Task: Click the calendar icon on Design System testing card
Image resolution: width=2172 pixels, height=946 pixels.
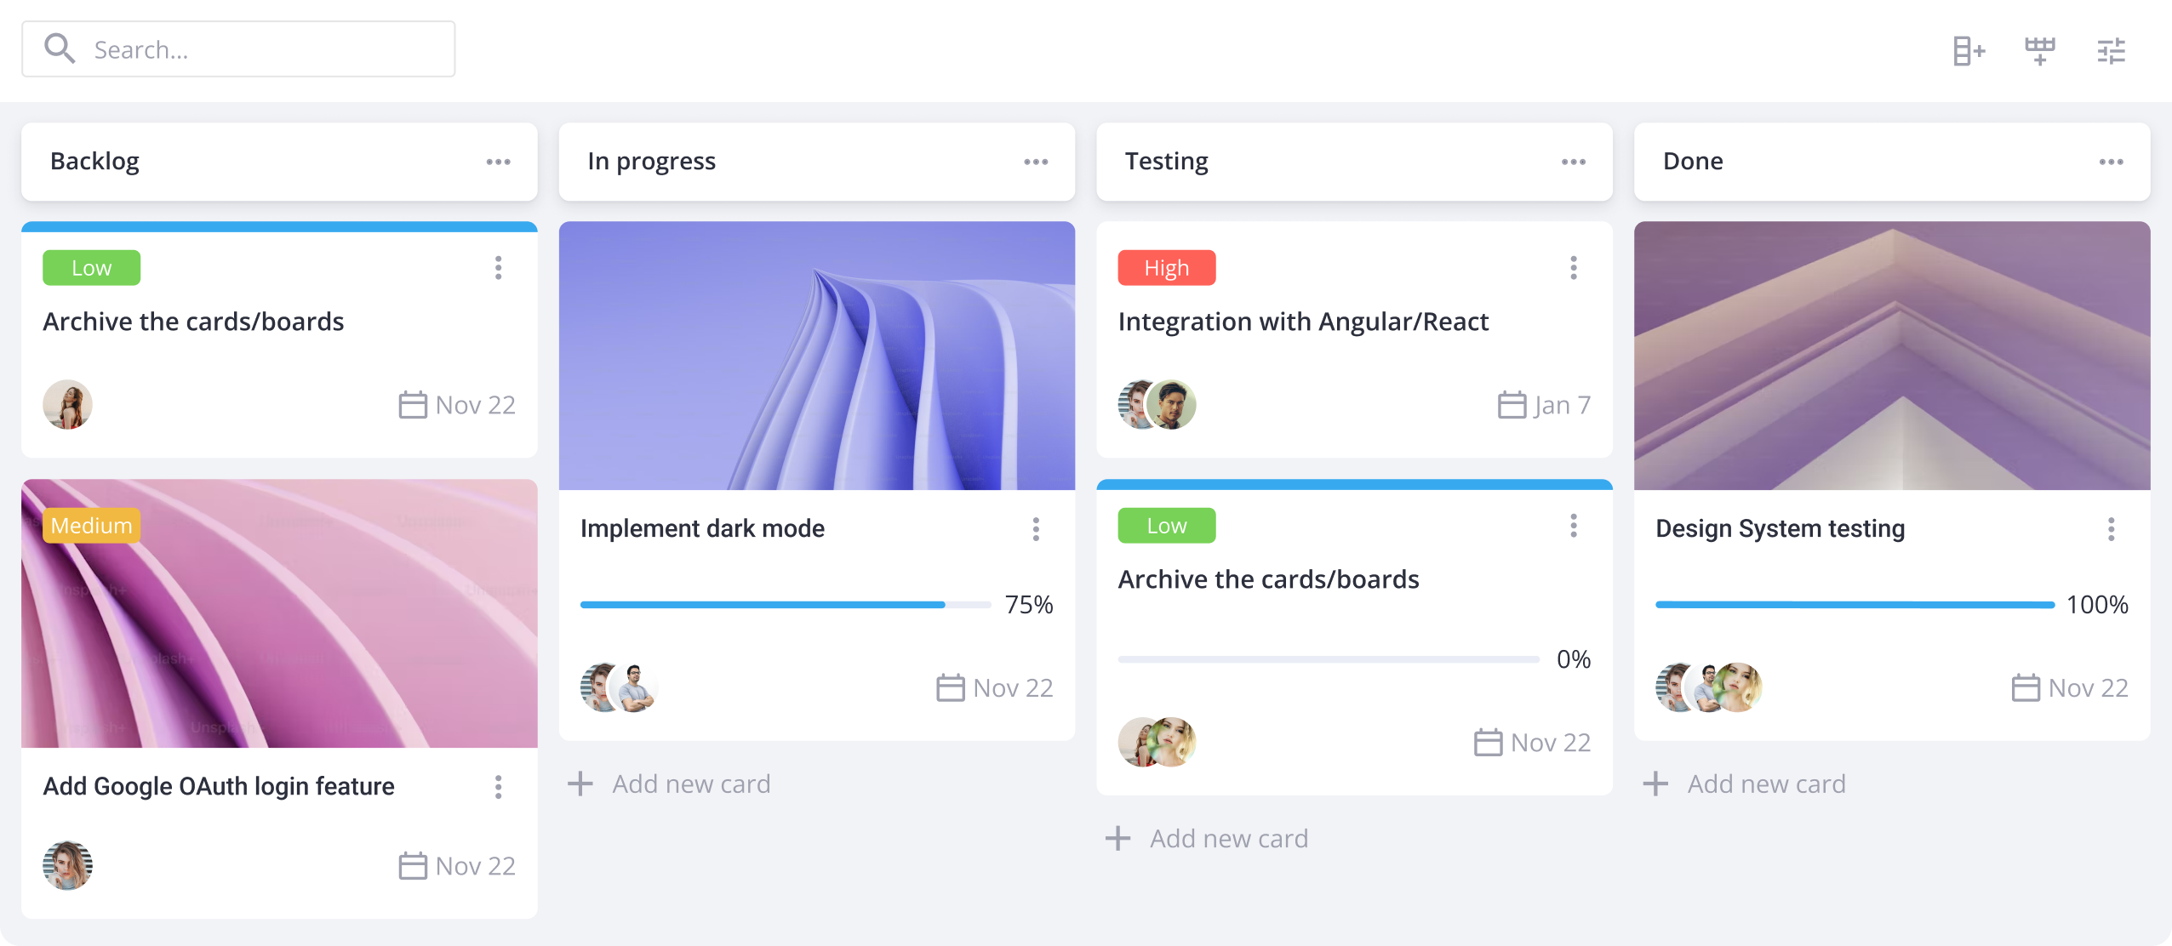Action: 2026,687
